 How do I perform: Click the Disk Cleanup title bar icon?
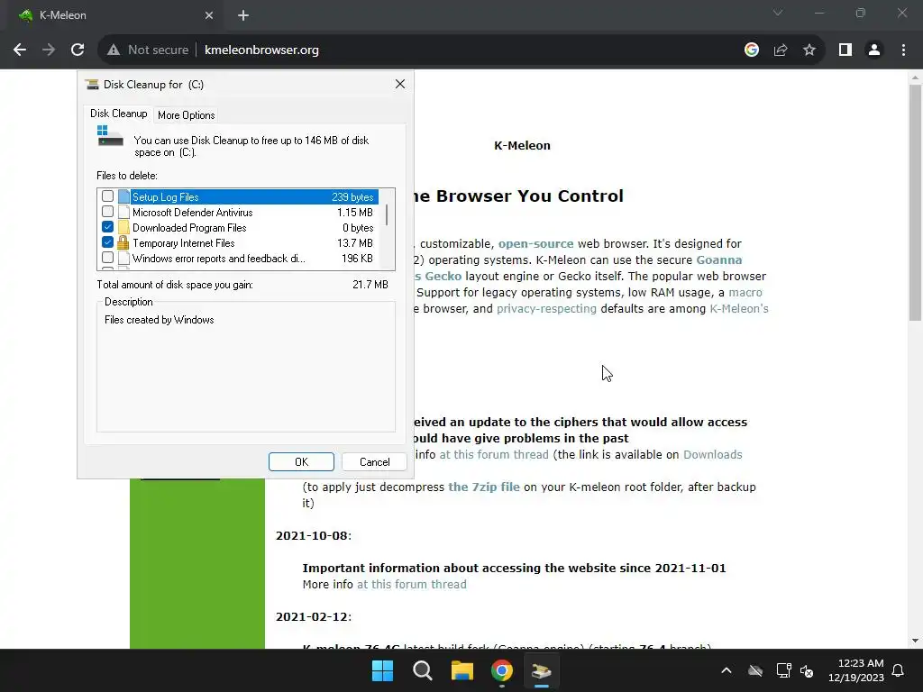(93, 84)
